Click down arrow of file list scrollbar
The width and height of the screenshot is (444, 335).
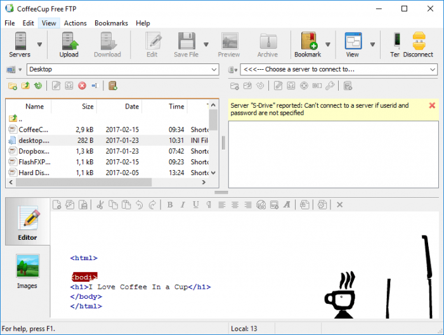[214, 173]
